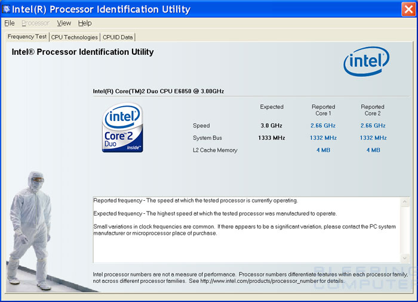This screenshot has height=302, width=418.
Task: Click Core 1 reported speed 2.66 GHz
Action: tap(323, 126)
